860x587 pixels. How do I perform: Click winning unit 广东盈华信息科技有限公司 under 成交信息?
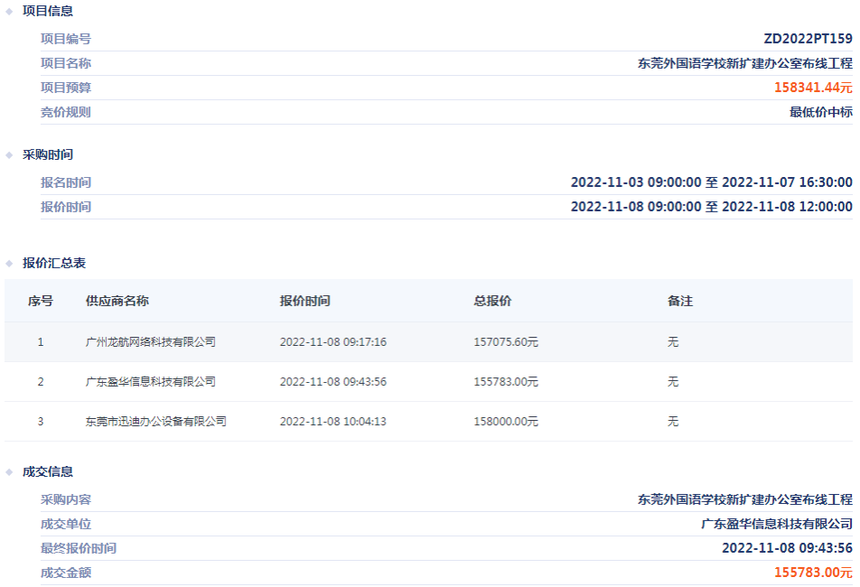point(777,524)
